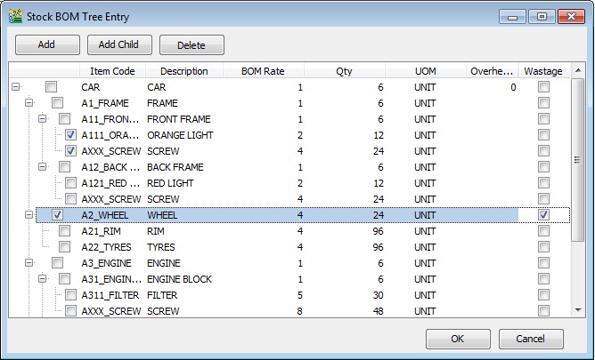Click the A3_ENGINE item code
595x360 pixels.
point(106,263)
